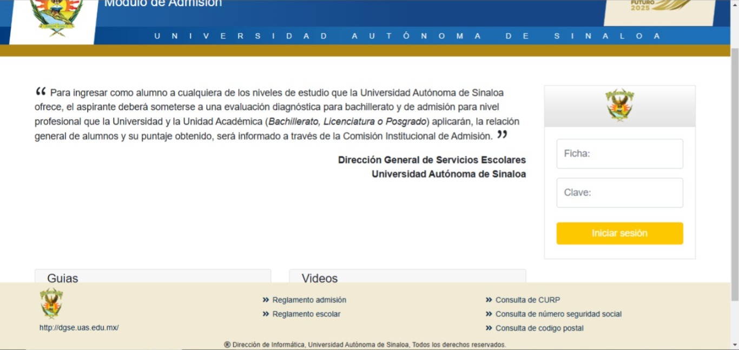The width and height of the screenshot is (739, 350).
Task: Click the double chevron beside Reglamento admisión
Action: point(266,300)
